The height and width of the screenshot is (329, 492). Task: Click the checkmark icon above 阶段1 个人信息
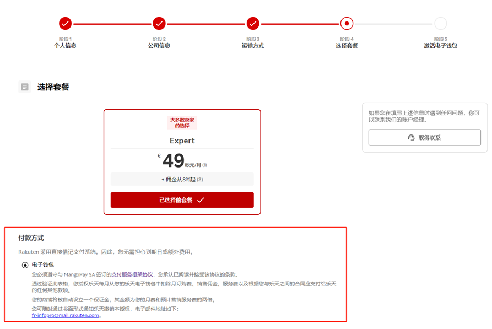point(66,24)
